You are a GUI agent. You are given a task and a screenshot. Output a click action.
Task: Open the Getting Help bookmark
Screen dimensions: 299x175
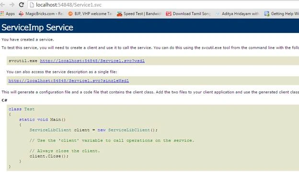[x=285, y=14]
